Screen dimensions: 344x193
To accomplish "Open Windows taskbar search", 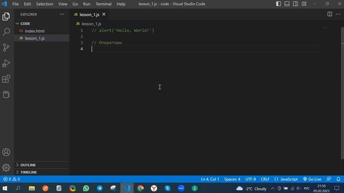I will (x=18, y=188).
